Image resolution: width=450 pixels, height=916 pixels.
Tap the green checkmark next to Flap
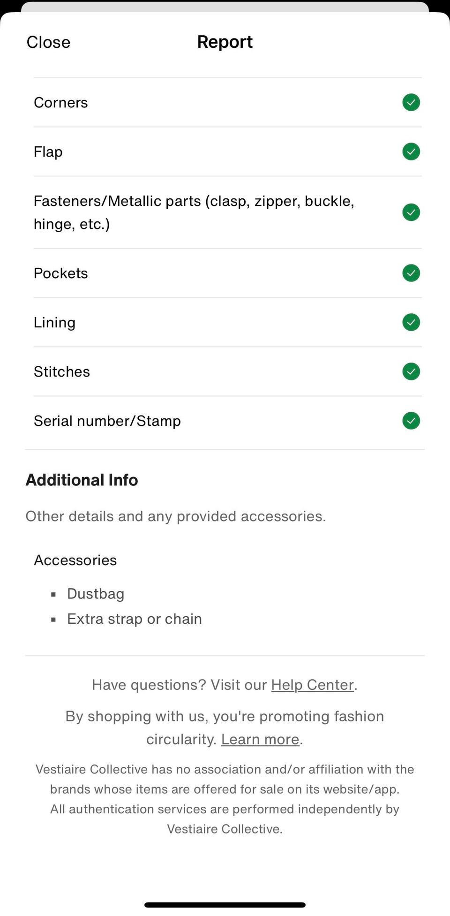(411, 151)
